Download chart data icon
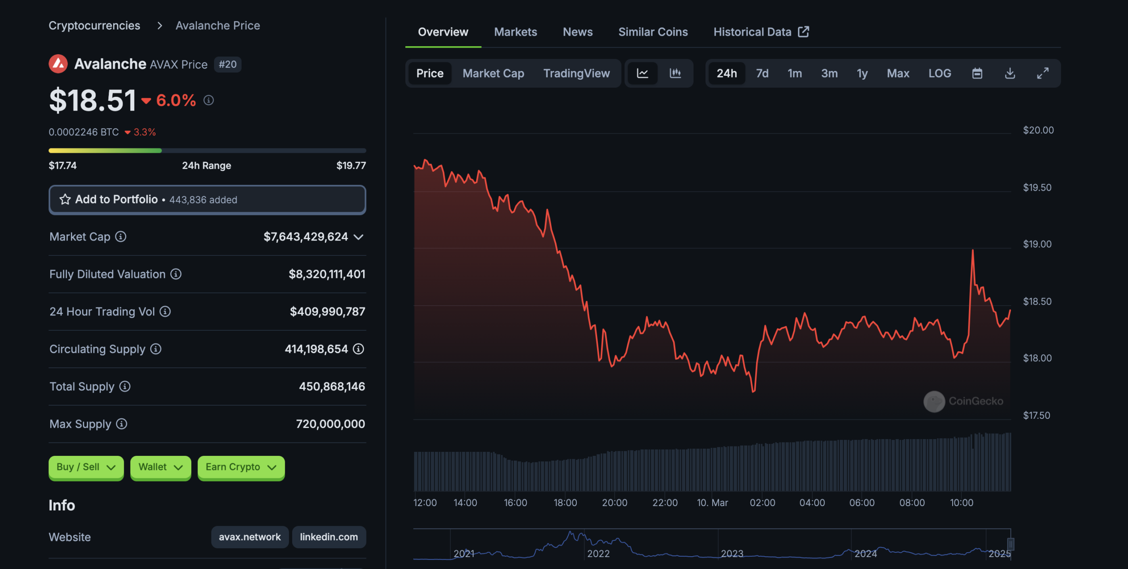The image size is (1128, 569). click(x=1010, y=73)
